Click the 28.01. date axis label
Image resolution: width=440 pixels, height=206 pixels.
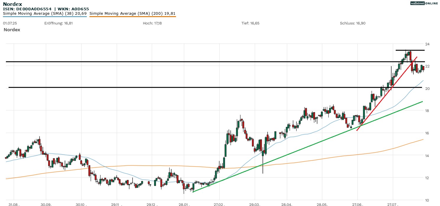(x=184, y=204)
